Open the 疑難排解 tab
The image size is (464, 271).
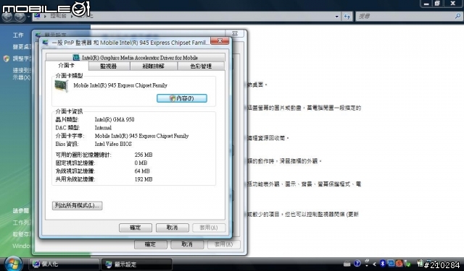coord(153,66)
